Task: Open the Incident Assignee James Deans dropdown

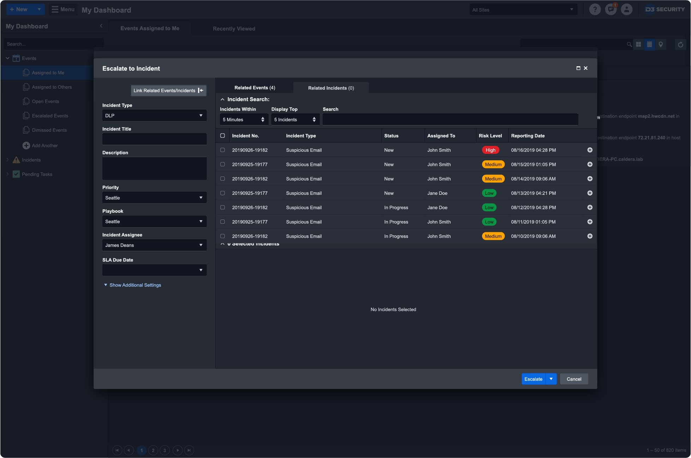Action: (x=154, y=245)
